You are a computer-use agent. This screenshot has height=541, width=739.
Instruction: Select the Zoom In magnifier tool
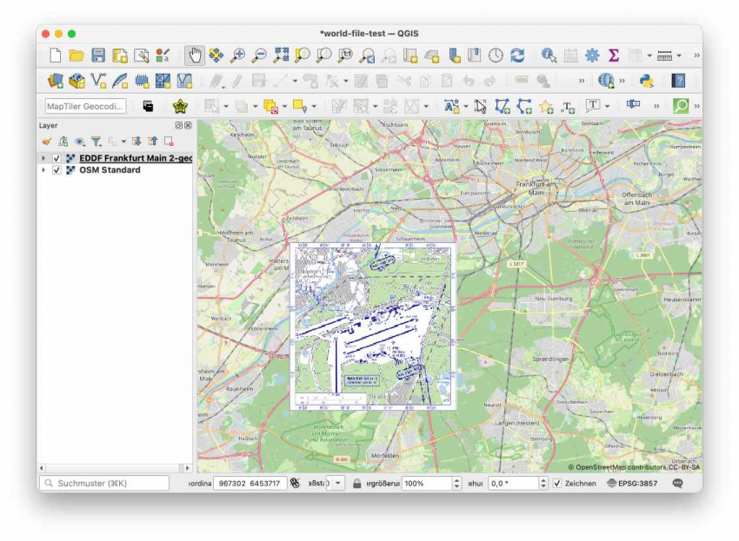[237, 56]
